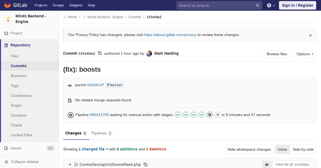
Task: Open the final skipped stage icon
Action: (x=218, y=115)
